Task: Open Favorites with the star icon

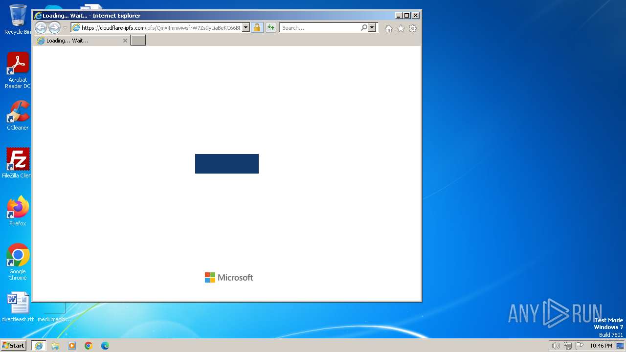Action: click(401, 28)
